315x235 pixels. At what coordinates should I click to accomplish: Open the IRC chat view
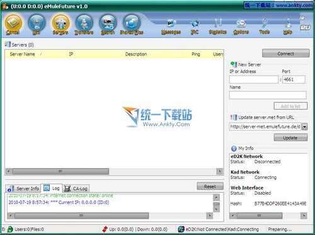[195, 27]
